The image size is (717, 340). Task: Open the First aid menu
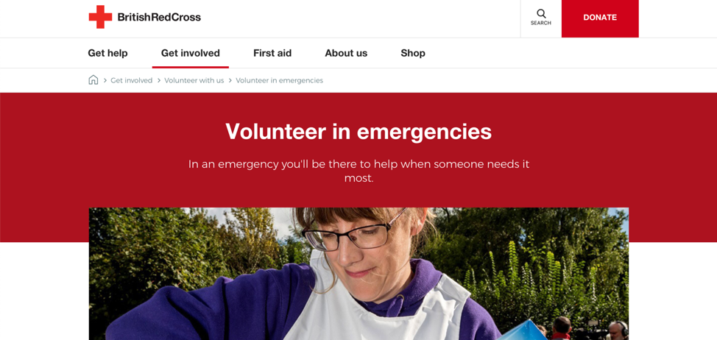[x=272, y=53]
